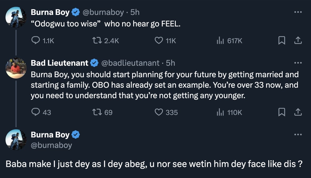
Task: Share Bad Lieutenant's tweet
Action: click(298, 112)
